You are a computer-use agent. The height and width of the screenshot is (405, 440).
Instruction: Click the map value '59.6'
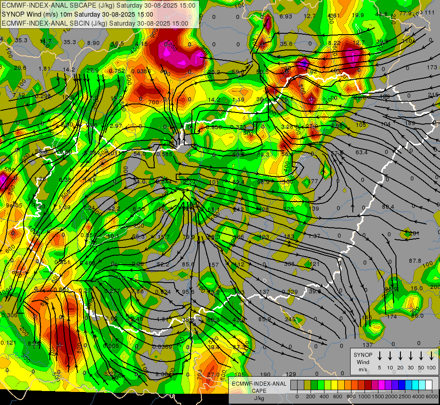[238, 72]
